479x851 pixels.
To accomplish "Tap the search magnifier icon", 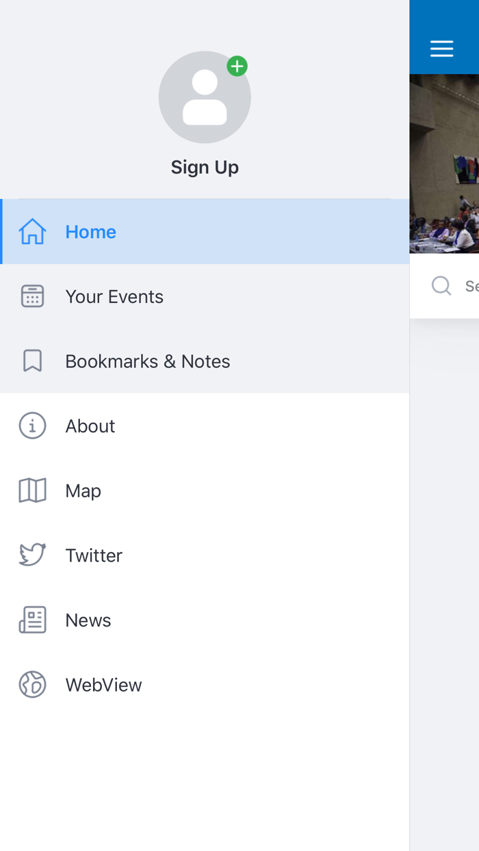I will tap(441, 285).
